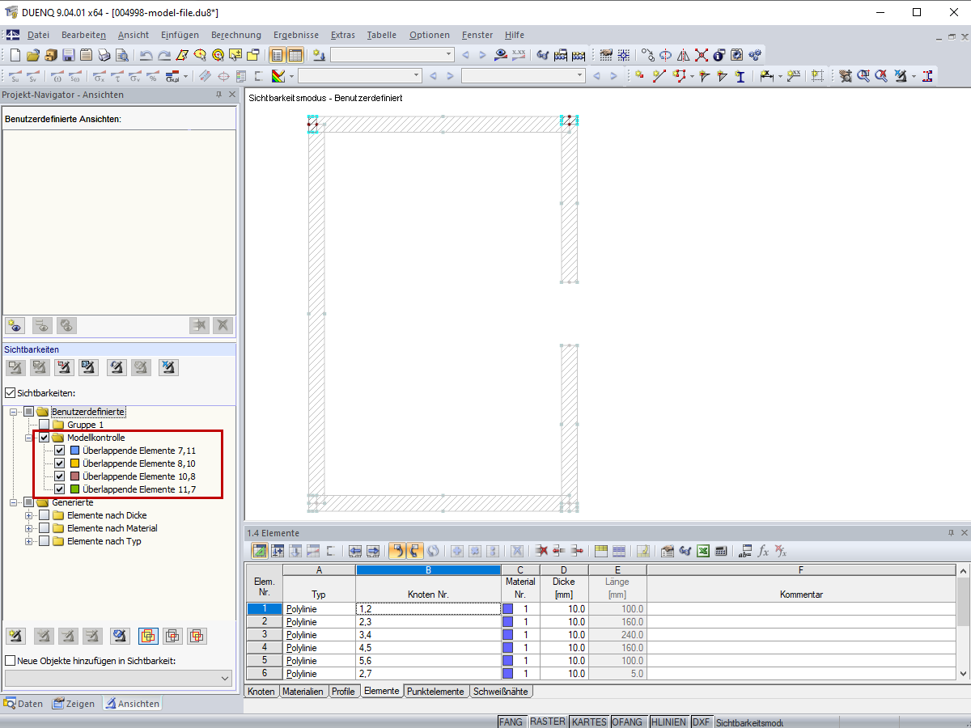Open the settings gears icon
This screenshot has height=728, width=971.
click(x=755, y=55)
